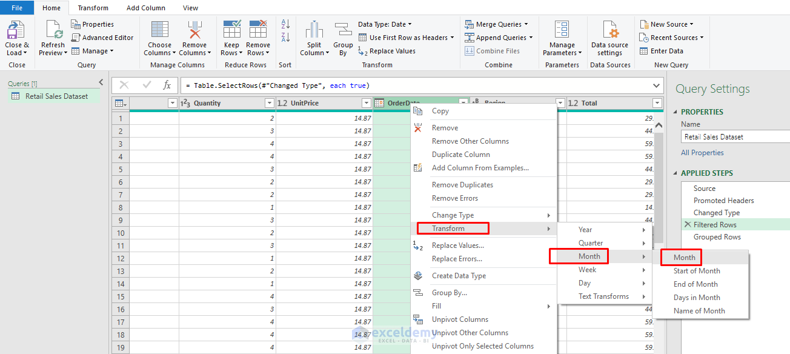
Task: Click the table corner menu icon
Action: 120,103
